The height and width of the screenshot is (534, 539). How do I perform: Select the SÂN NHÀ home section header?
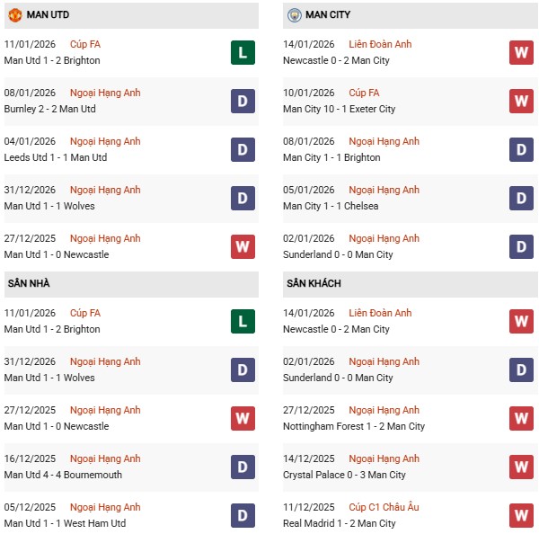pyautogui.click(x=29, y=284)
